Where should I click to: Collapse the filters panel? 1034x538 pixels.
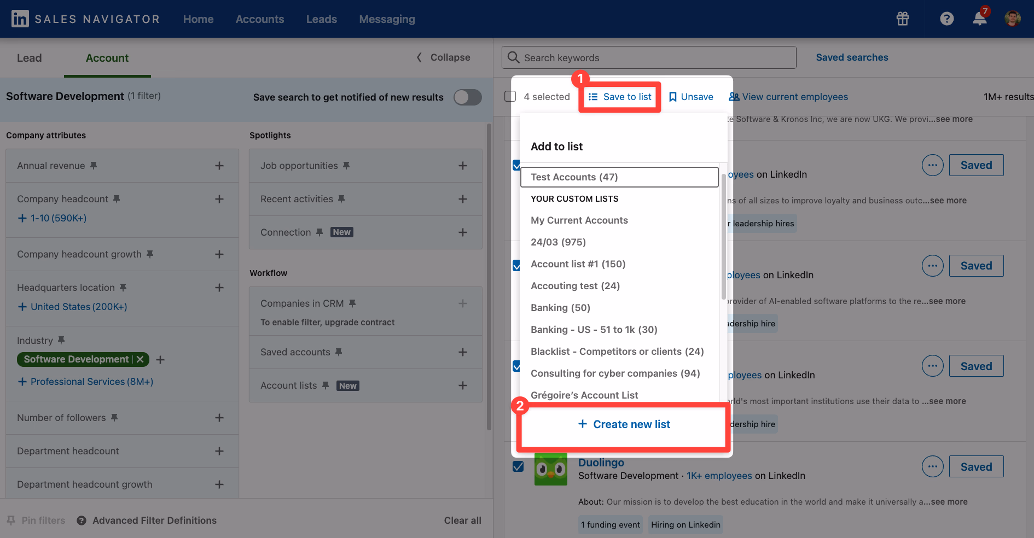click(444, 57)
